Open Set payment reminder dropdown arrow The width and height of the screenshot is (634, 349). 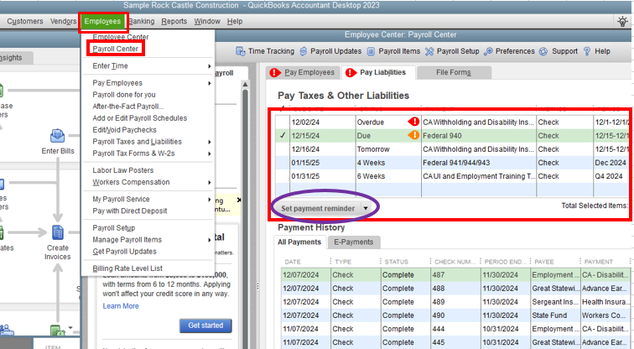[x=366, y=208]
